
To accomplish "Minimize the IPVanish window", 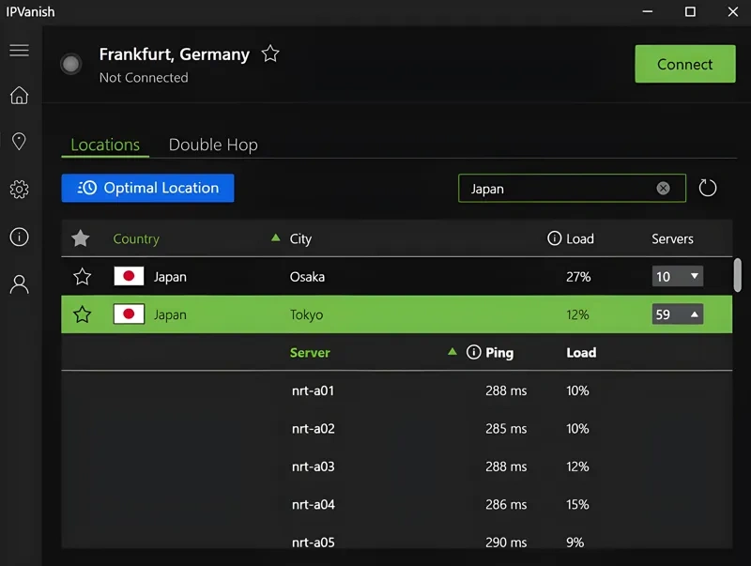I will pos(648,11).
